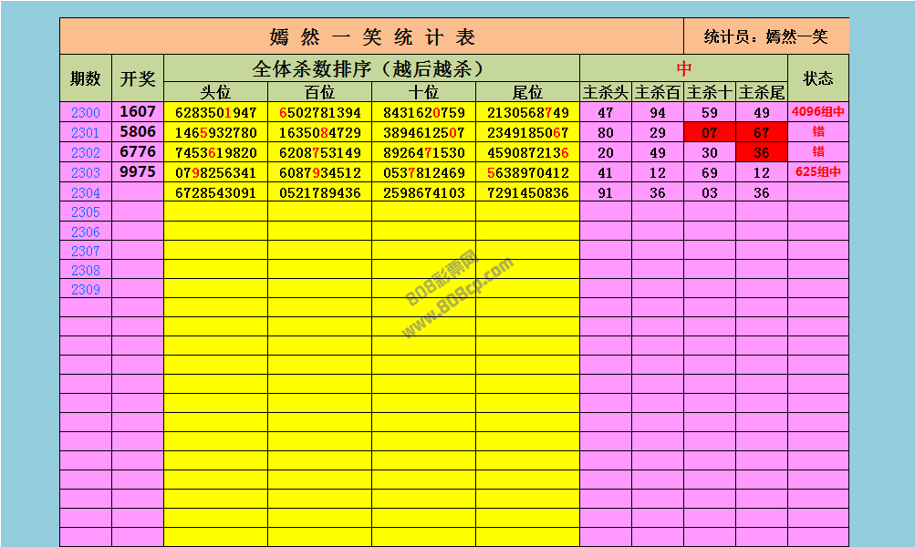915x547 pixels.
Task: Select the 主杀十 column header
Action: point(710,92)
